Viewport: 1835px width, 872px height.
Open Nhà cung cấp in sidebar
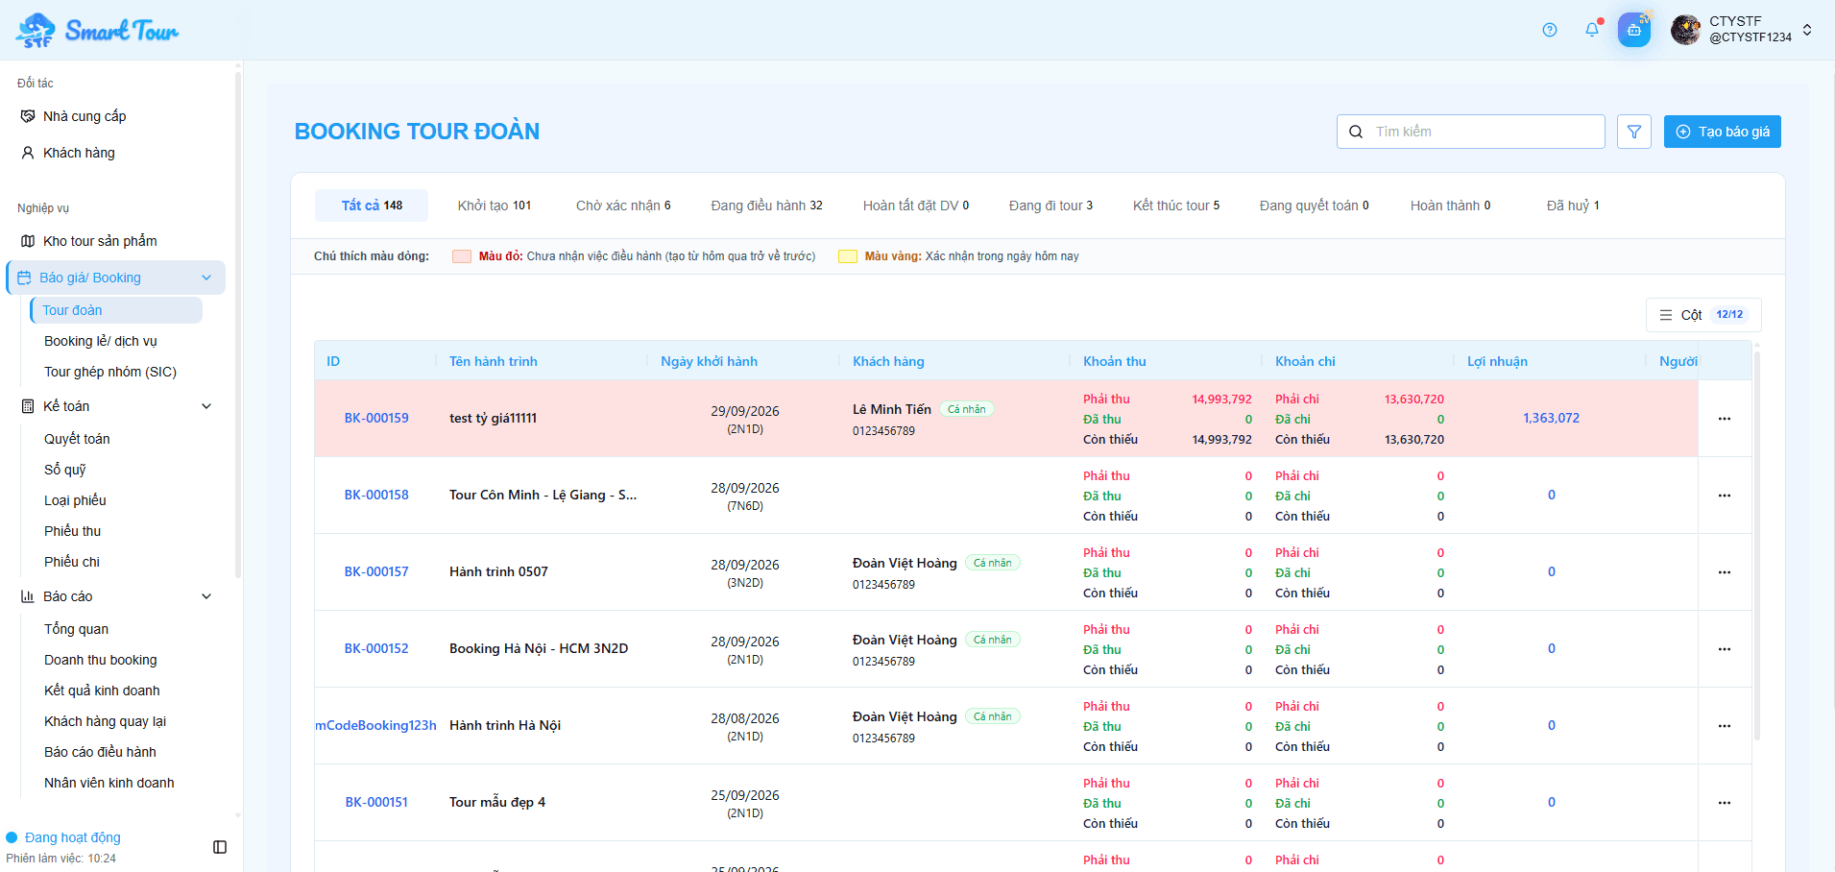point(85,116)
